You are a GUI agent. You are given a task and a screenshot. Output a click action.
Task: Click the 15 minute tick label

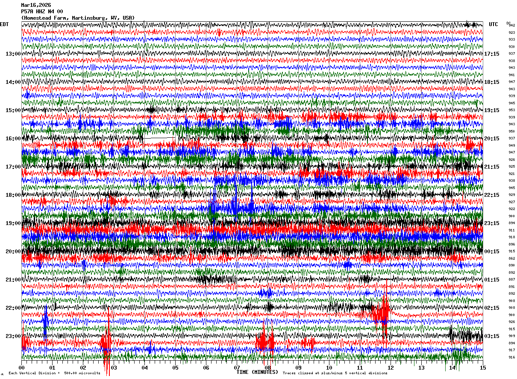[483, 368]
